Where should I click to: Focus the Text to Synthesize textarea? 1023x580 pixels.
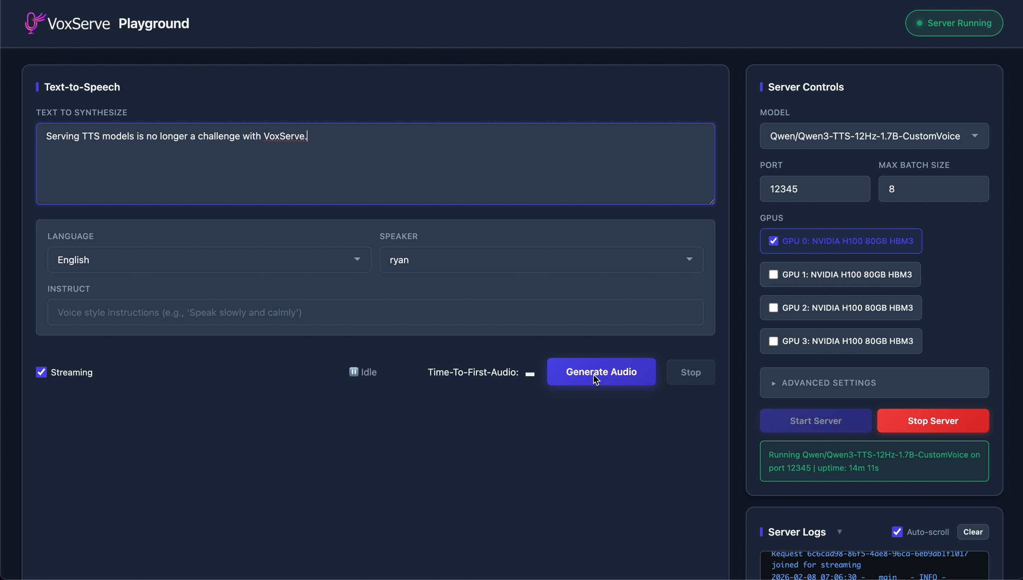click(376, 164)
